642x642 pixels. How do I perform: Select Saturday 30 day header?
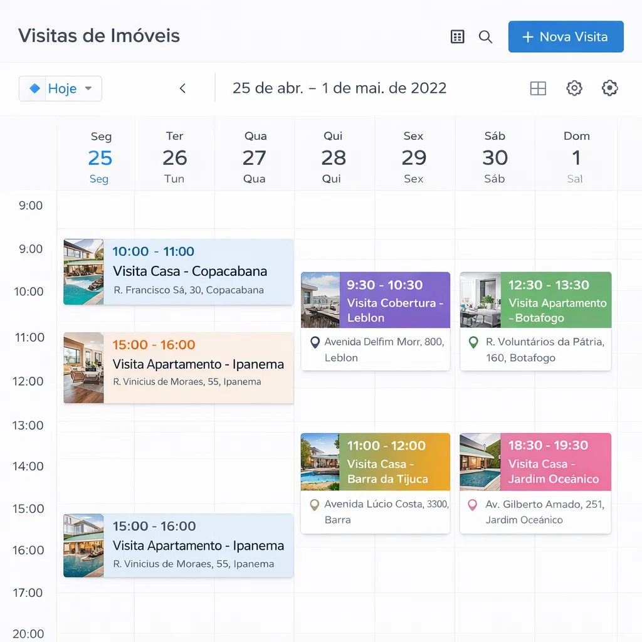pos(495,157)
